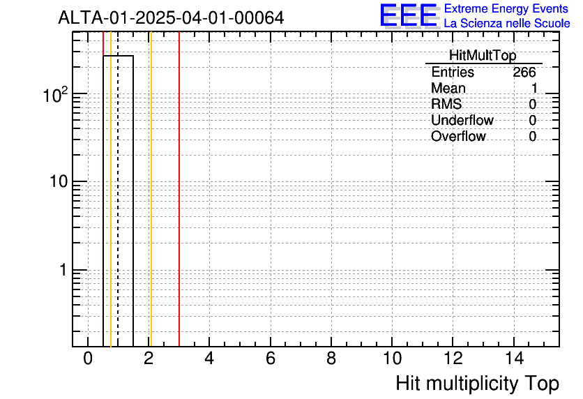Click the 0 tick label on x-axis
The height and width of the screenshot is (399, 583).
click(x=88, y=359)
